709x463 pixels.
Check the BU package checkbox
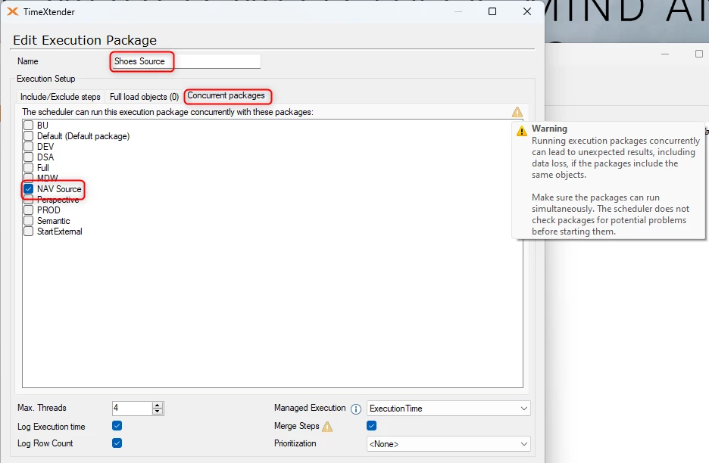click(29, 125)
